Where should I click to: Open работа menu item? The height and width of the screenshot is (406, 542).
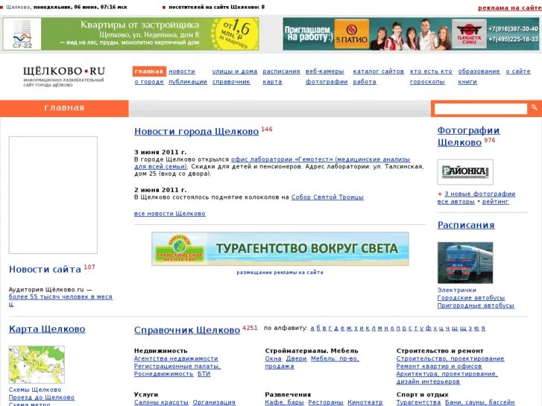(365, 81)
